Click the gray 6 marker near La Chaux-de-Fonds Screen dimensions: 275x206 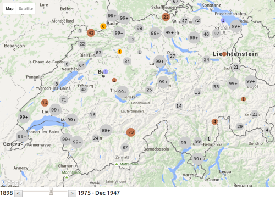point(67,64)
